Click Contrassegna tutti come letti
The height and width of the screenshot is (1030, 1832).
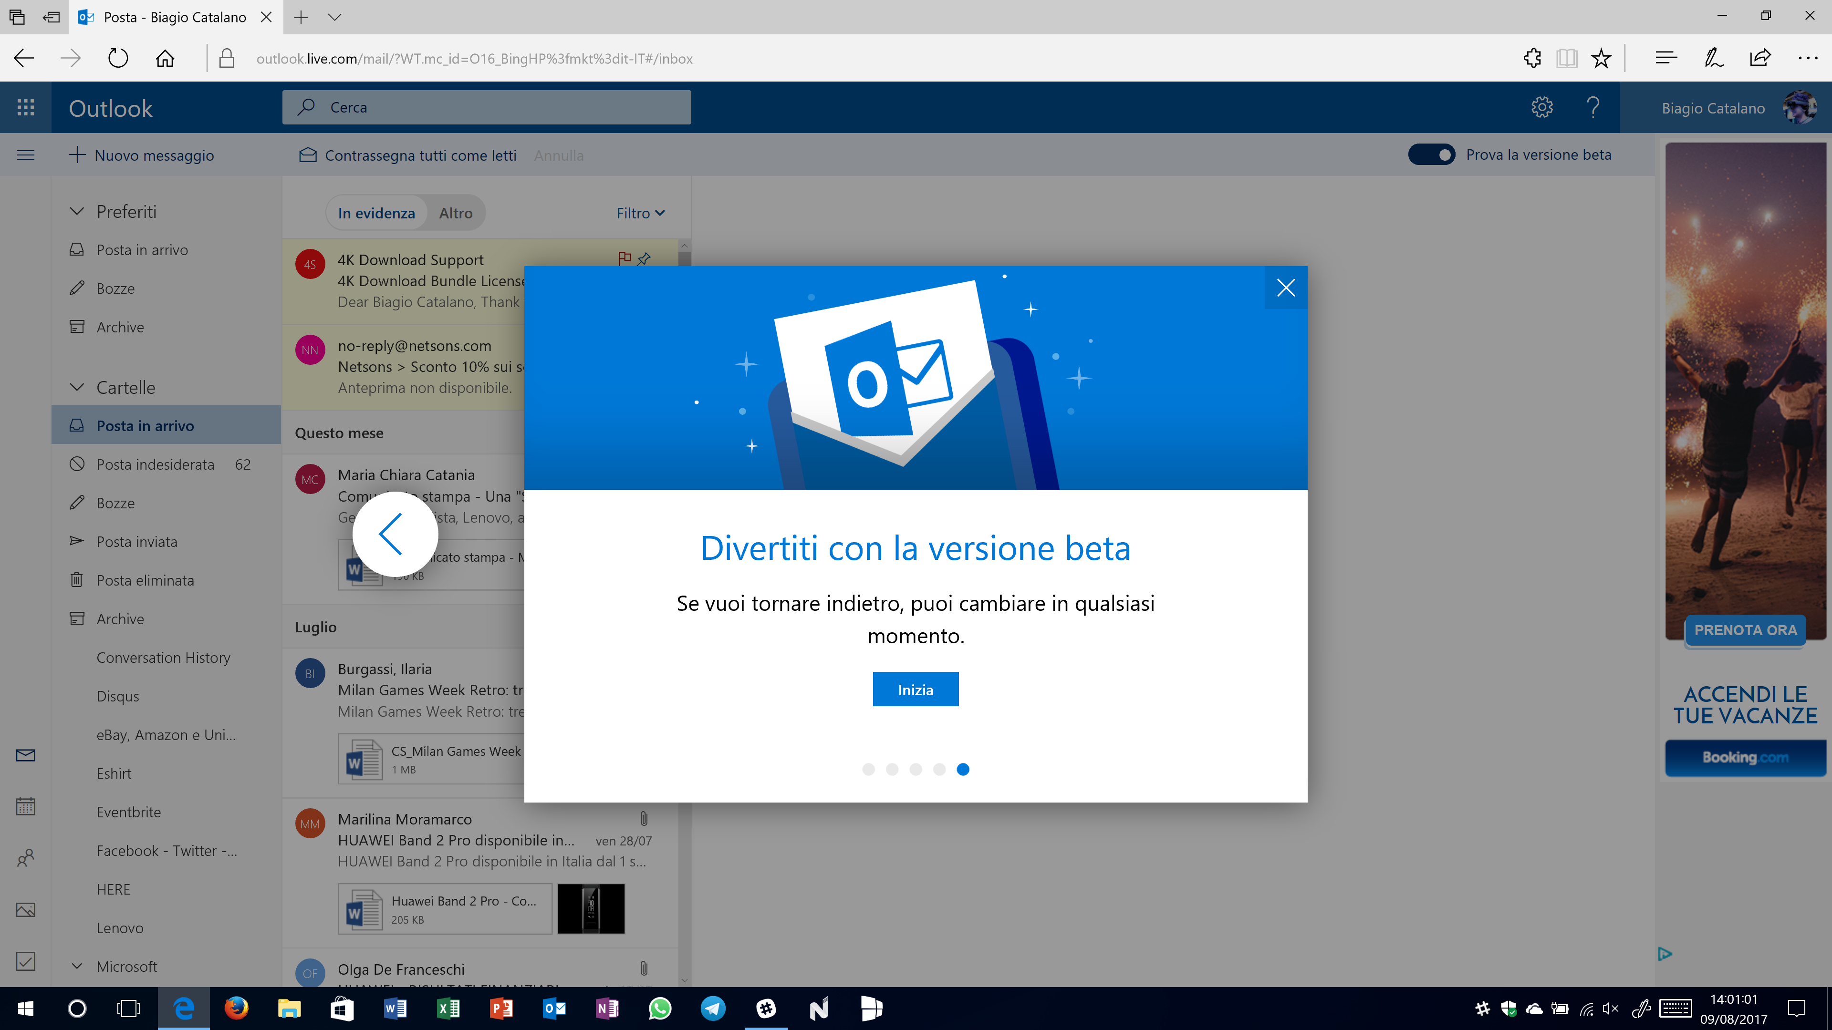(407, 155)
